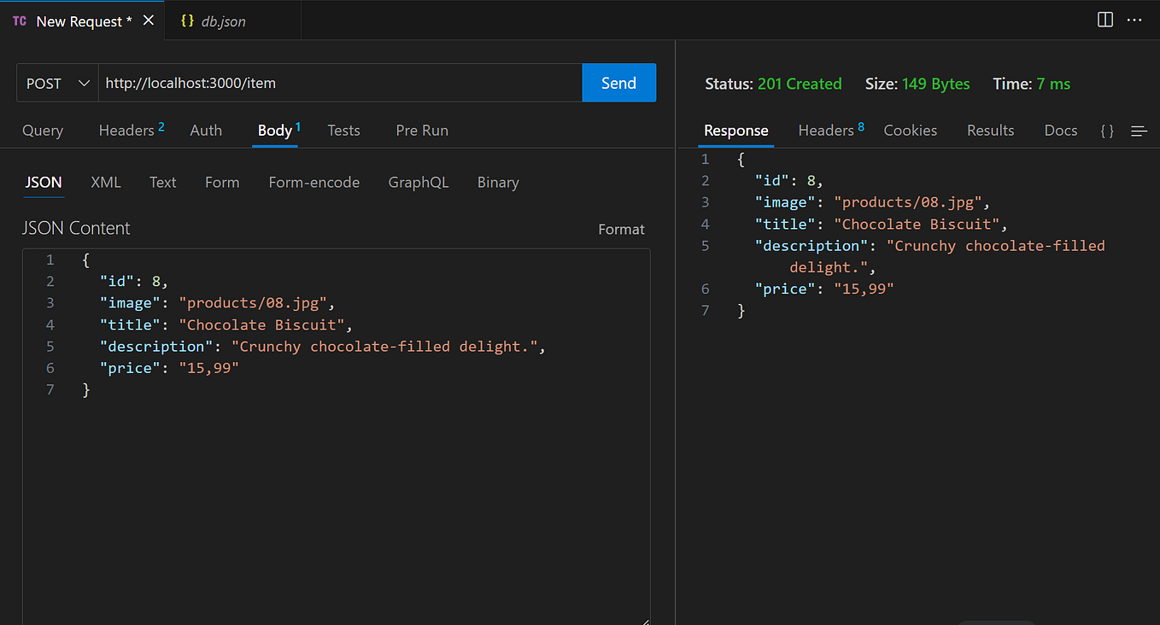Click Format above the JSON content

(621, 229)
